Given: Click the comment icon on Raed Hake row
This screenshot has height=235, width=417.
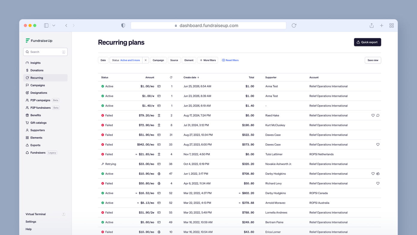Looking at the screenshot, I should pos(378,115).
